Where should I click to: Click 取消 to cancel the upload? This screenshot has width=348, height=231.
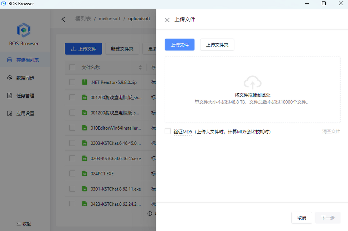coord(302,218)
